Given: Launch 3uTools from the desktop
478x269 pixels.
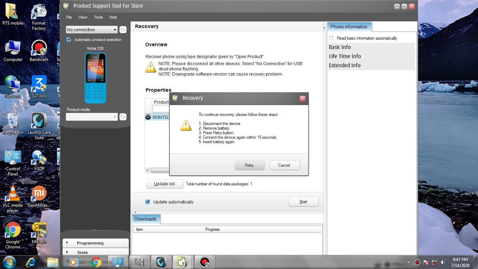Looking at the screenshot, I should pos(39,87).
